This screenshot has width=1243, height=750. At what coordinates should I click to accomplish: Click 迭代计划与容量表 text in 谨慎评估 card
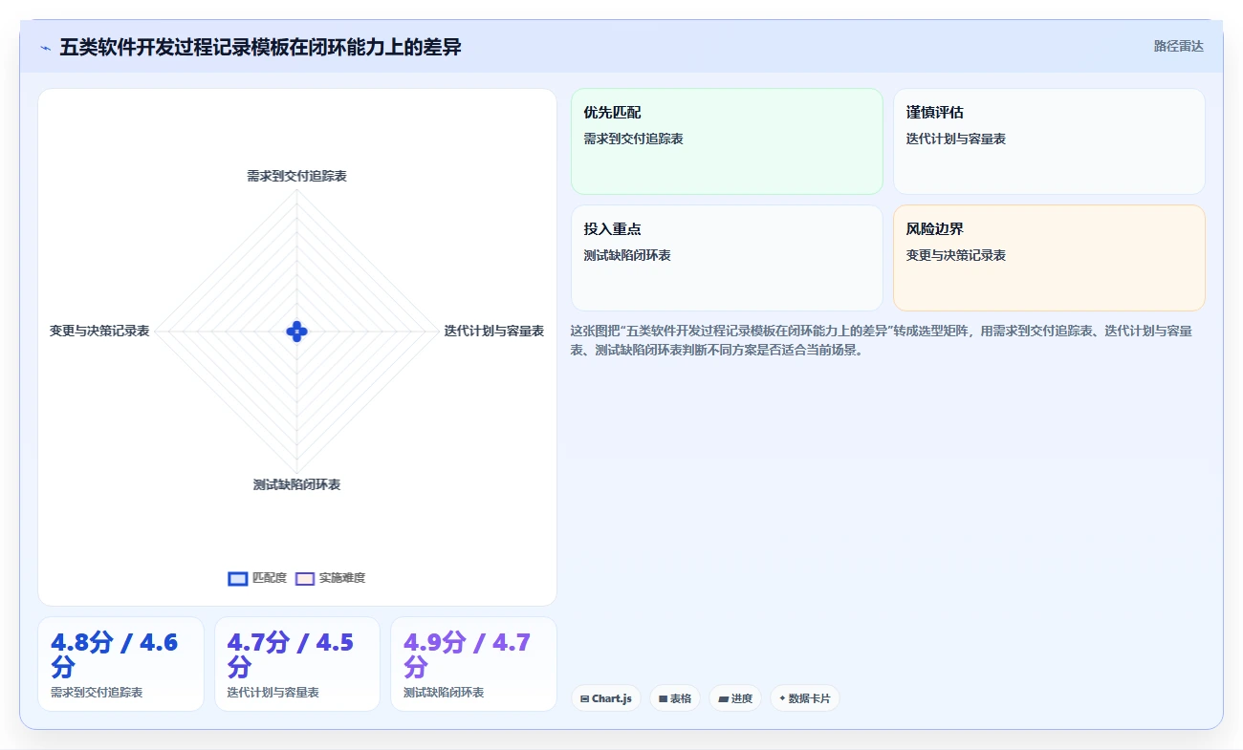[956, 139]
